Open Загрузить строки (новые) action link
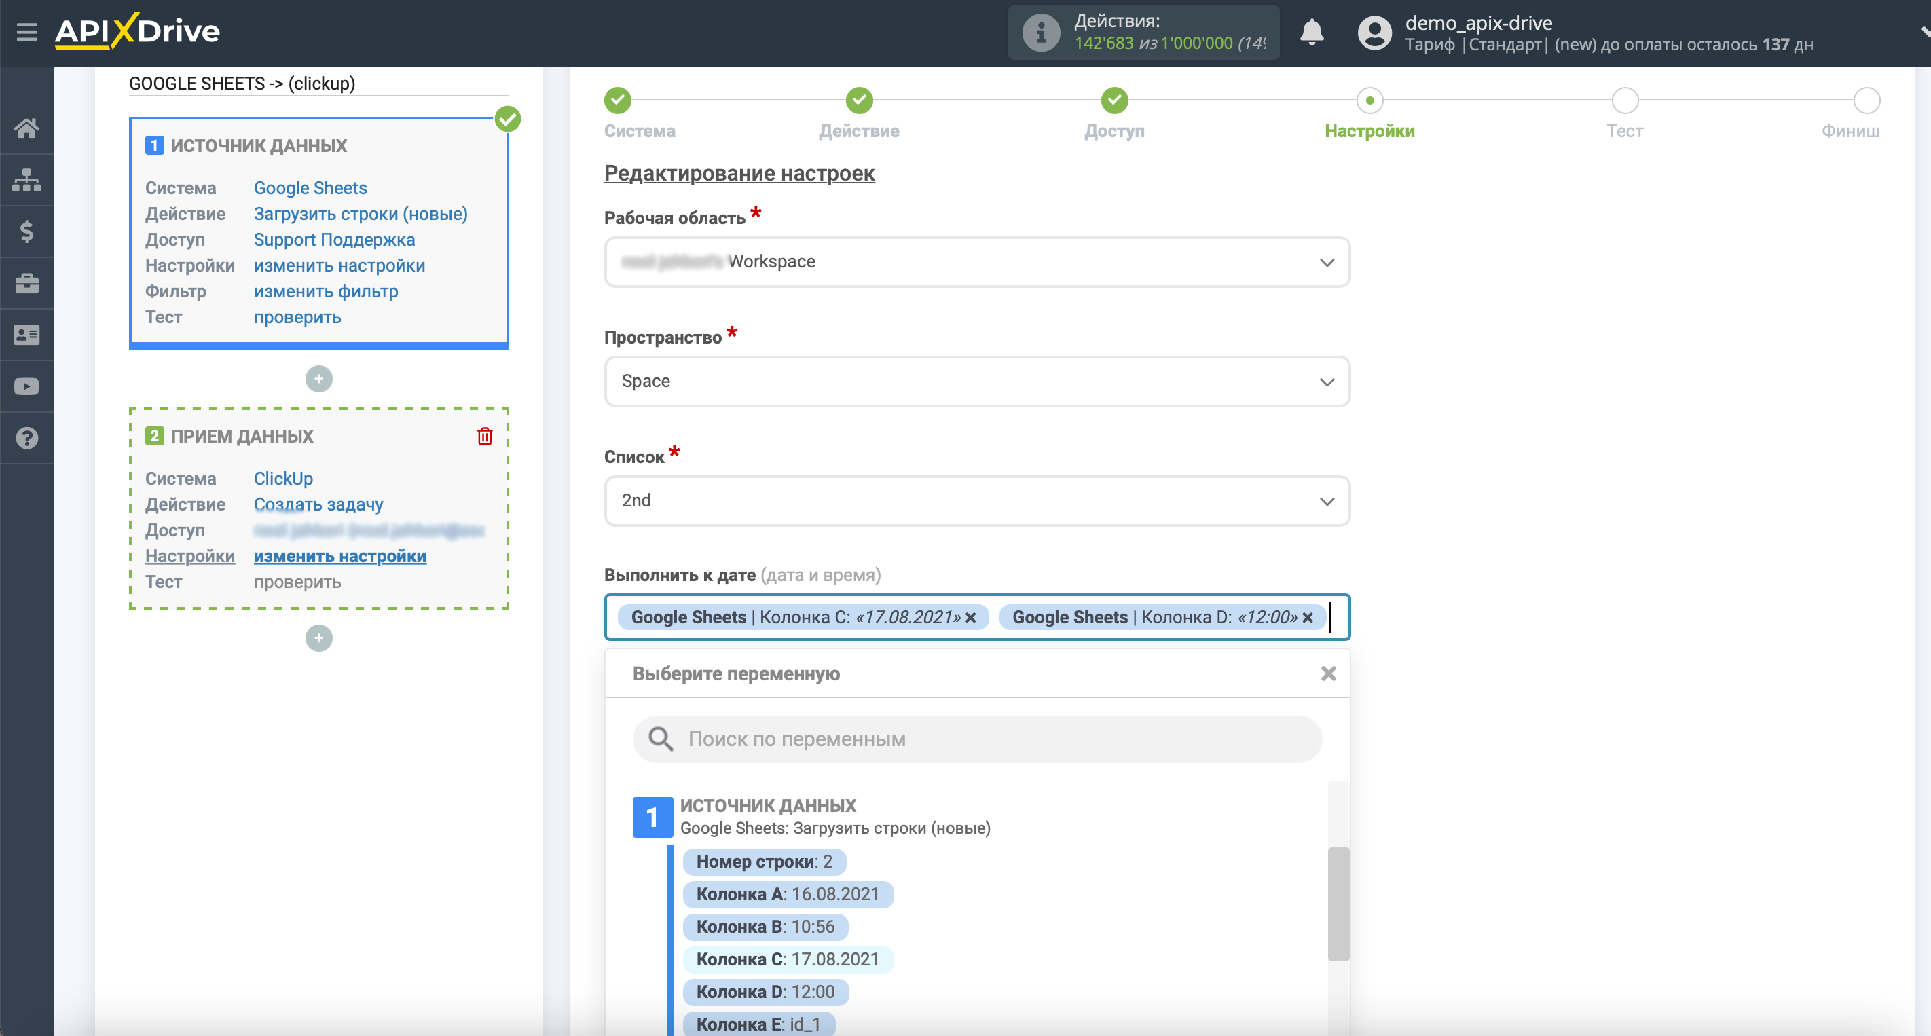 point(361,214)
